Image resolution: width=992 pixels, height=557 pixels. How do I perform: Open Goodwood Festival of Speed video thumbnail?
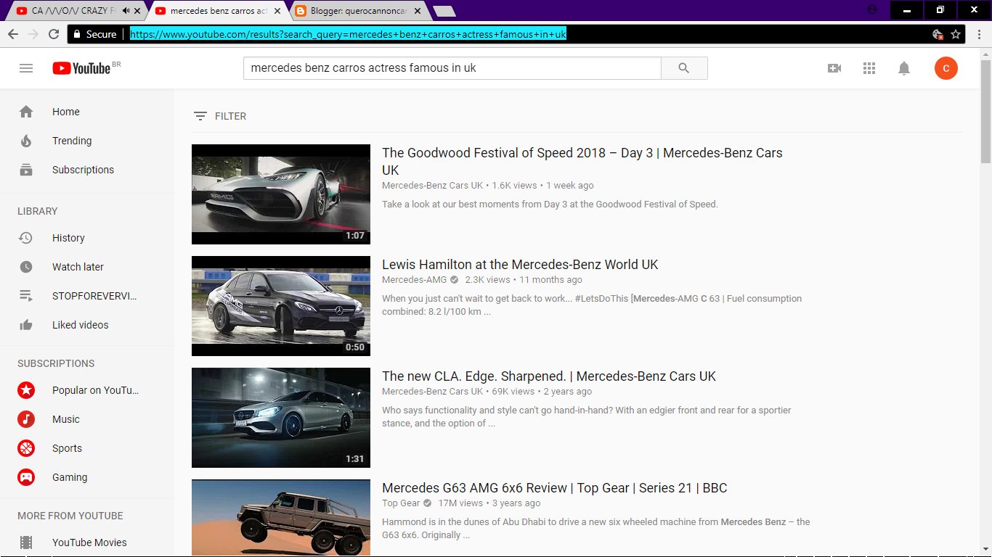(x=281, y=194)
